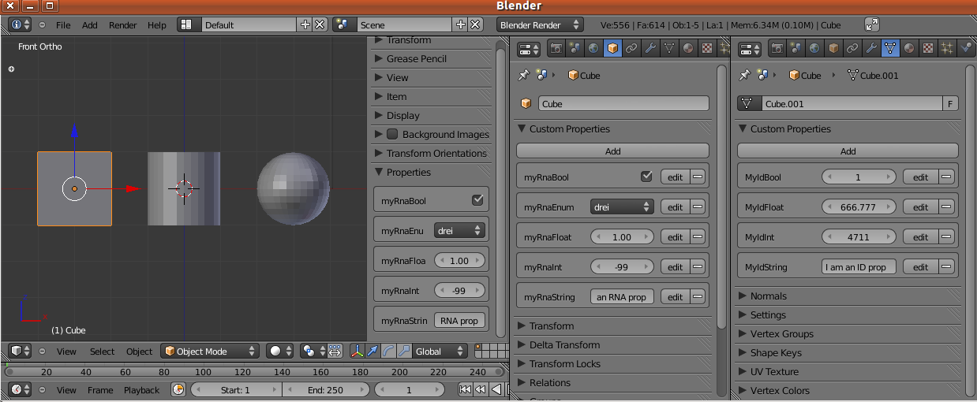Viewport: 977px width, 402px height.
Task: Open Global transform orientation dropdown
Action: [x=440, y=352]
